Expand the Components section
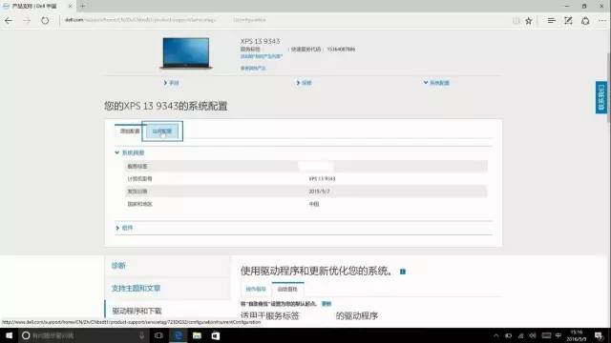This screenshot has height=343, width=611. click(x=124, y=228)
